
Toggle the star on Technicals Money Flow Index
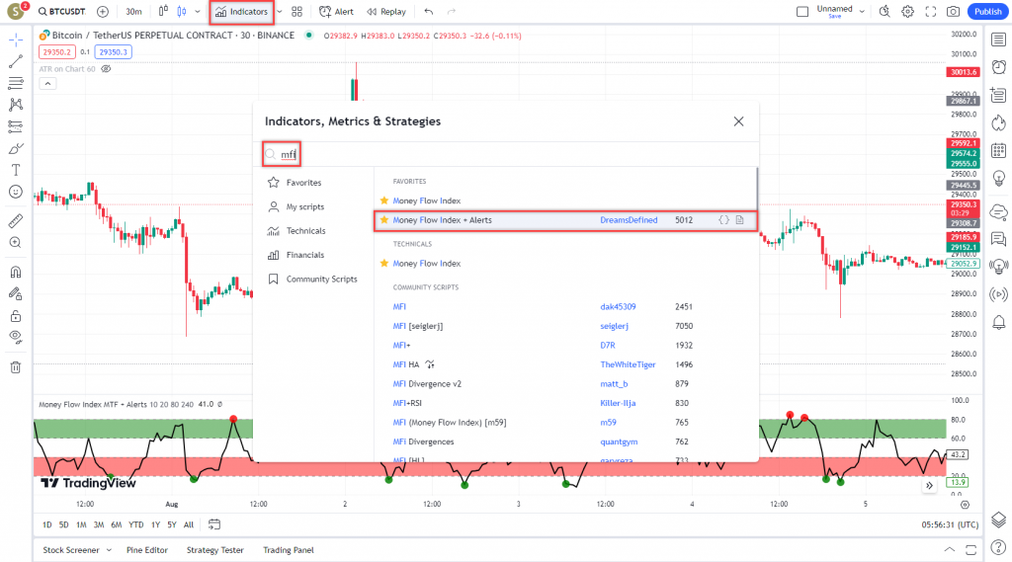point(384,264)
